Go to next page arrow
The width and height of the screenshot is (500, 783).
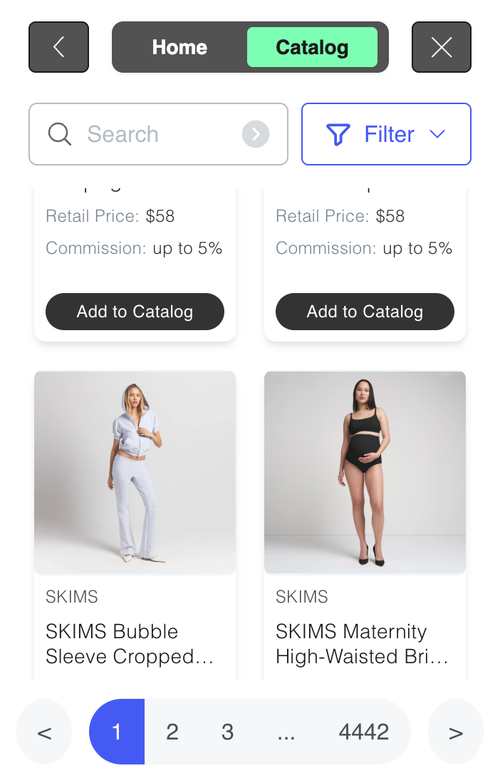(456, 732)
